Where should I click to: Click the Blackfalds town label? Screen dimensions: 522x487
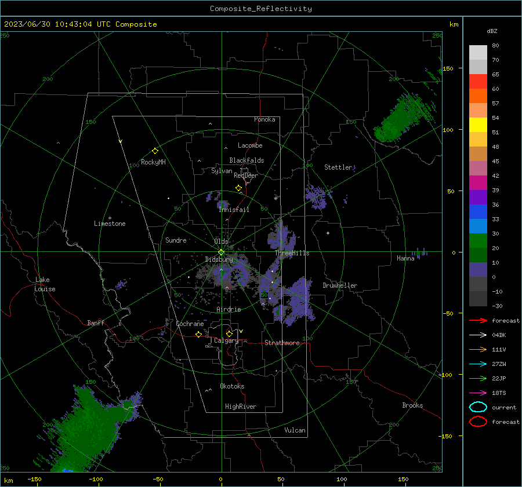click(x=246, y=160)
